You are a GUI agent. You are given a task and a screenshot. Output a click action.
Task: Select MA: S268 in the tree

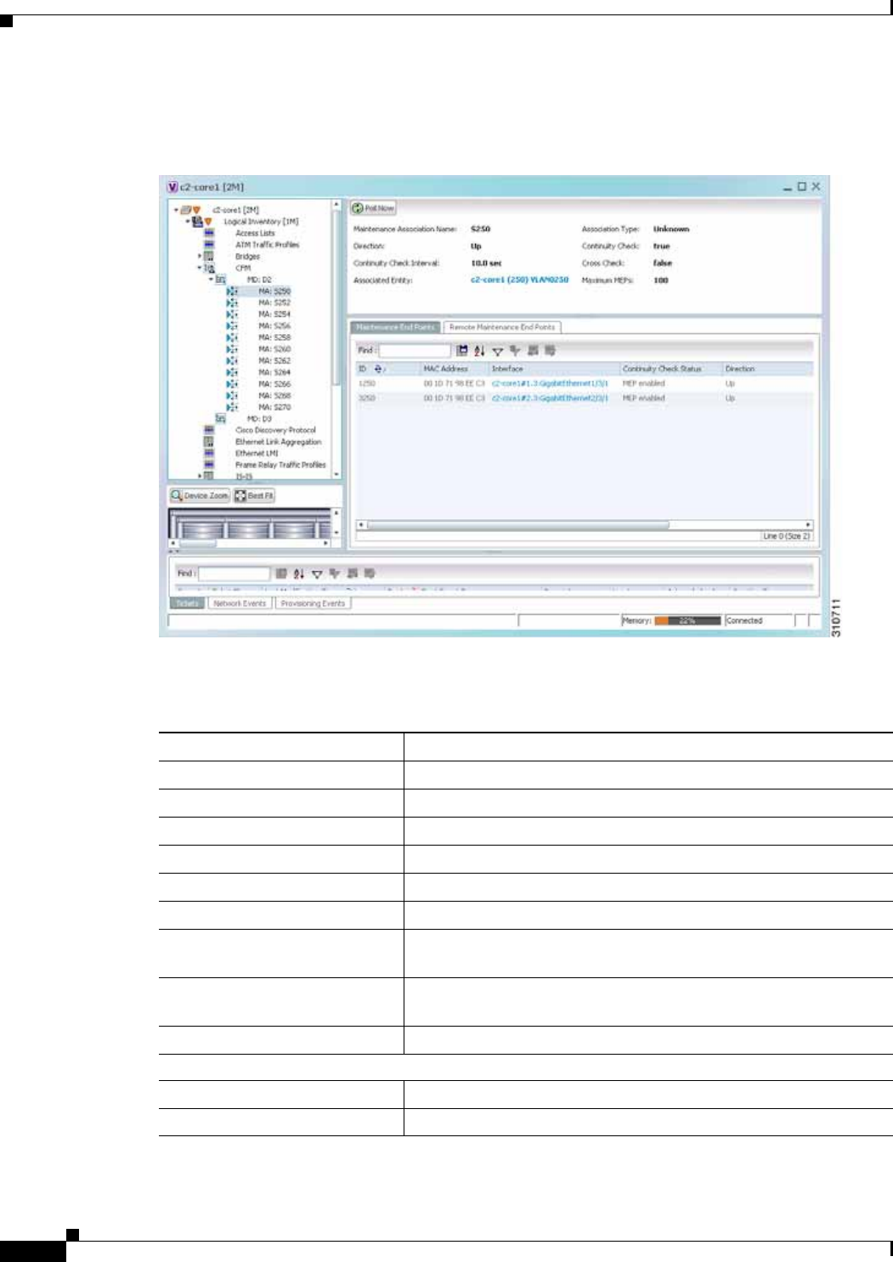(274, 396)
